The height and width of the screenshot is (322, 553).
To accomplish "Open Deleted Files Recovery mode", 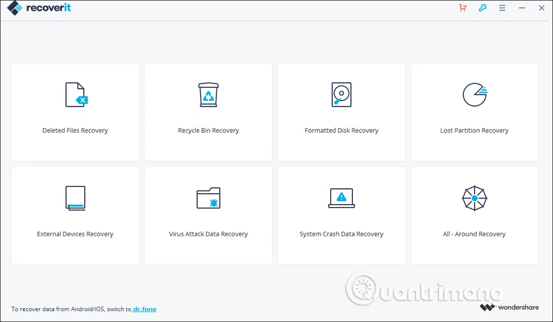I will (75, 111).
